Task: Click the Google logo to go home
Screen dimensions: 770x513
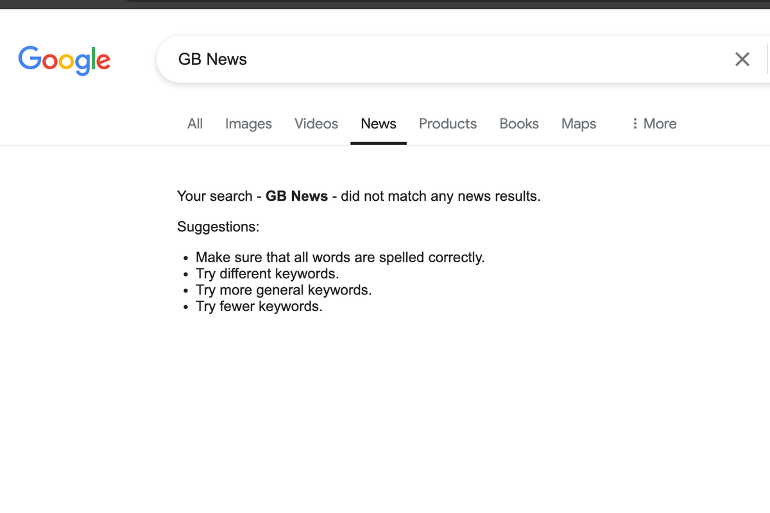Action: pos(64,60)
